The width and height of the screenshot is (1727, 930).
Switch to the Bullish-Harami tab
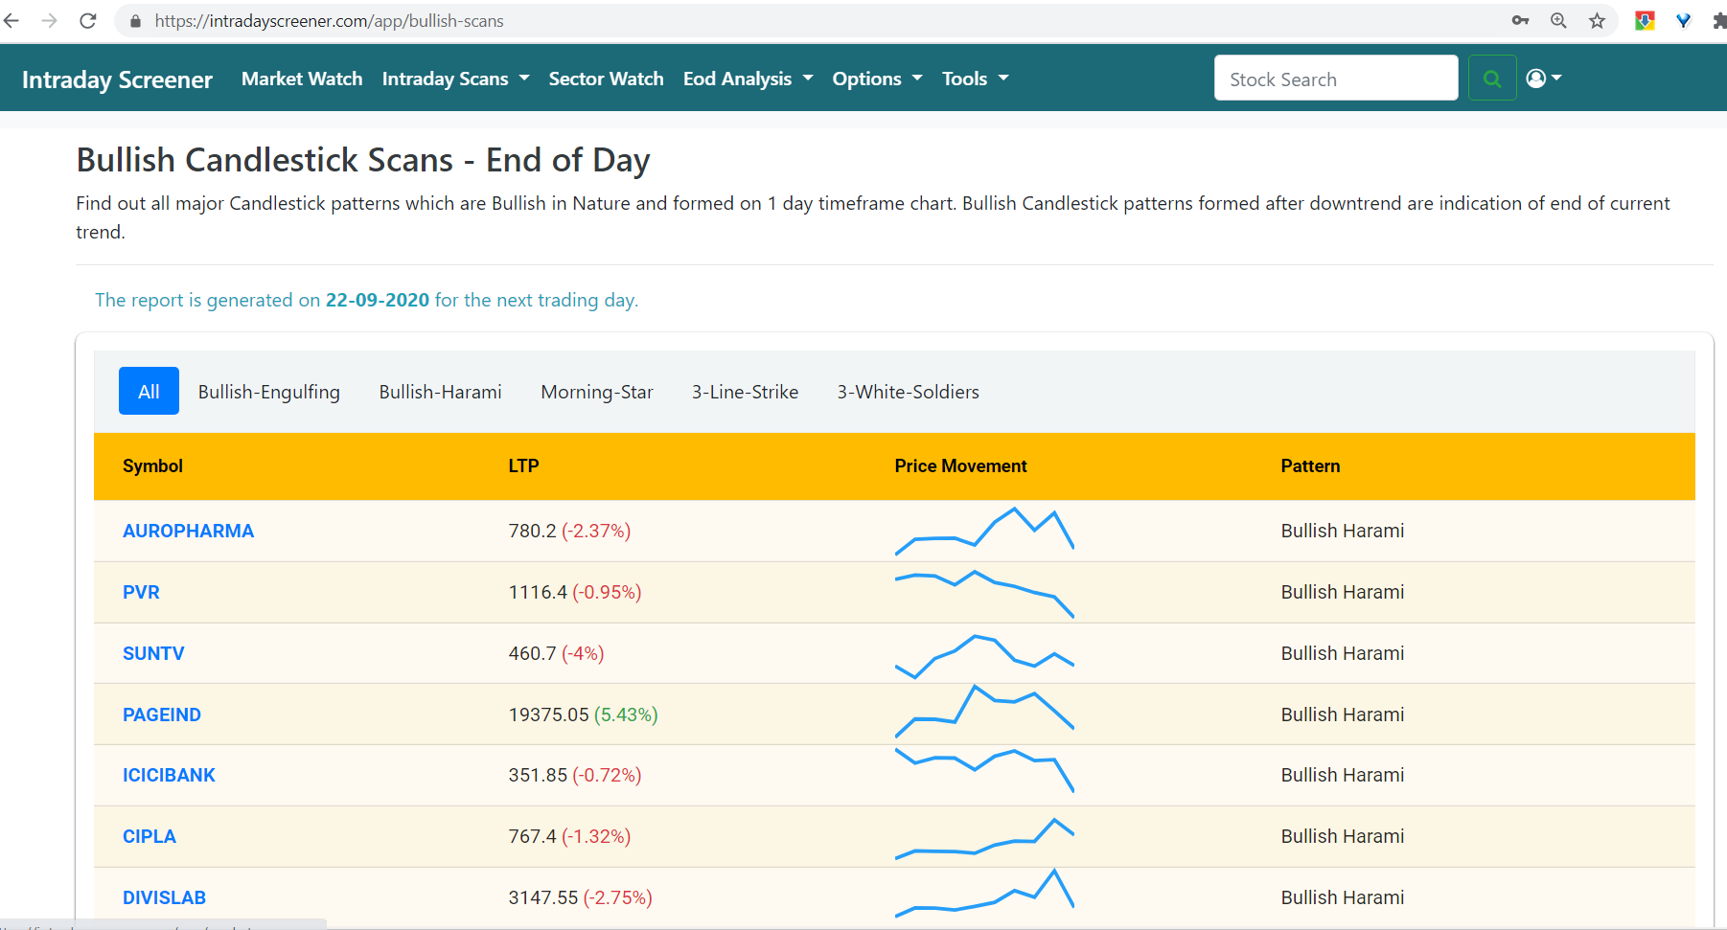pos(440,392)
